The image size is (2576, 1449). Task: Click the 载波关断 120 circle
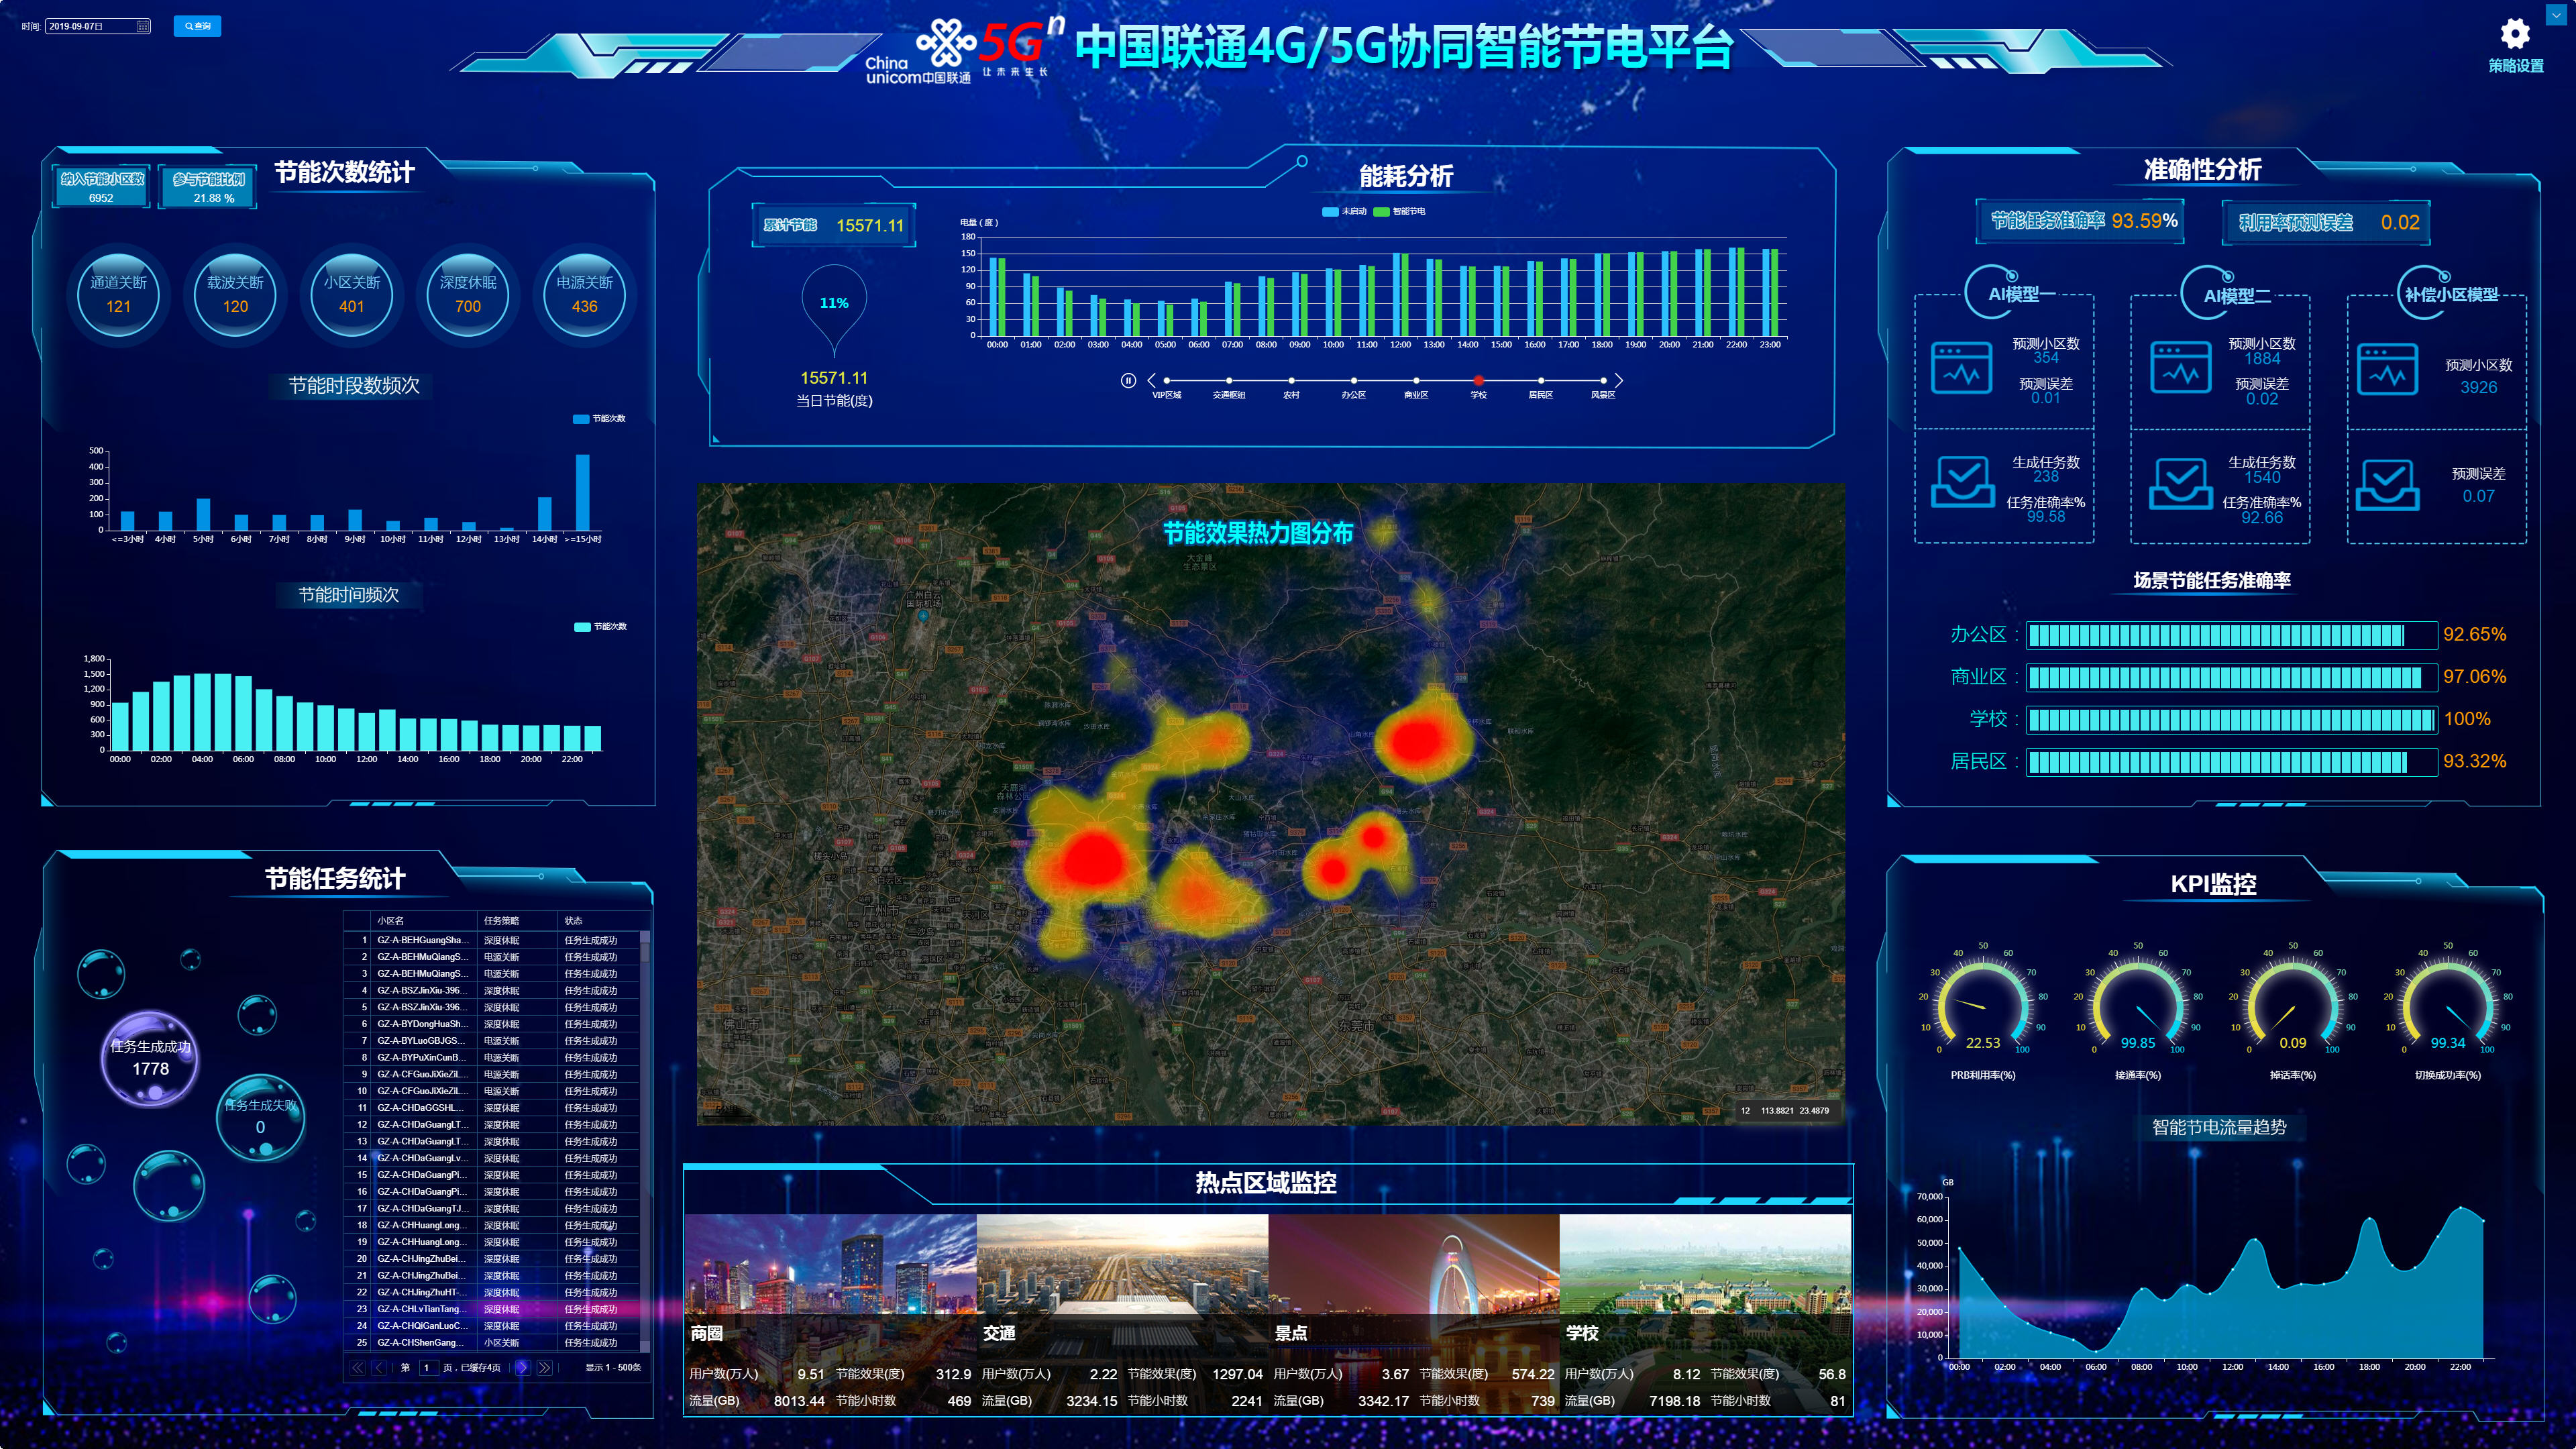pyautogui.click(x=235, y=294)
